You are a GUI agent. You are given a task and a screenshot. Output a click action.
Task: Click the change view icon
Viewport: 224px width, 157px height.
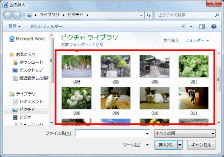coord(184,26)
